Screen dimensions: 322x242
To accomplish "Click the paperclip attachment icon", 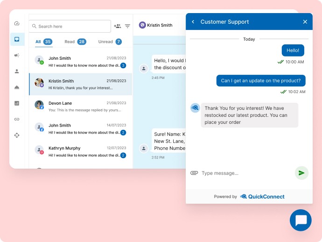I will pos(194,173).
